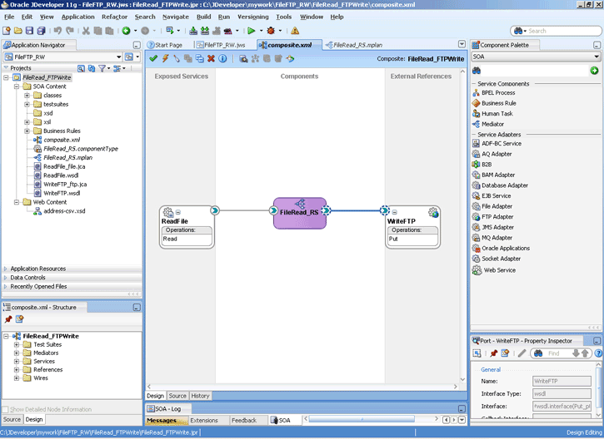Image resolution: width=604 pixels, height=439 pixels.
Task: Open the Versioning menu
Action: pos(252,17)
